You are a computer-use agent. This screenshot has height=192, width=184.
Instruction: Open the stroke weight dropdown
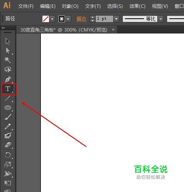(x=116, y=19)
